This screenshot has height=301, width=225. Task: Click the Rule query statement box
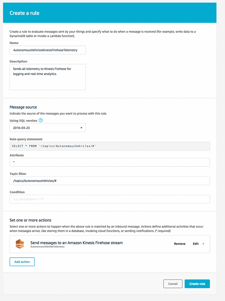click(110, 146)
